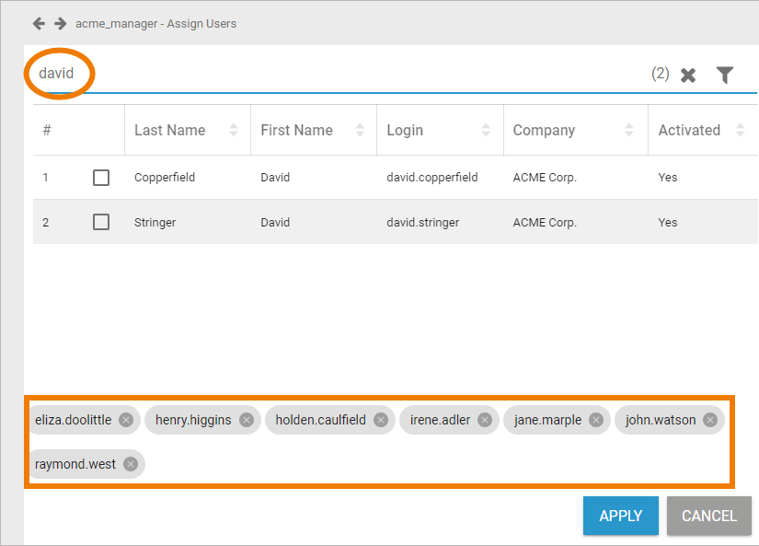Remove henry.higgins chip
The height and width of the screenshot is (546, 759).
[247, 420]
